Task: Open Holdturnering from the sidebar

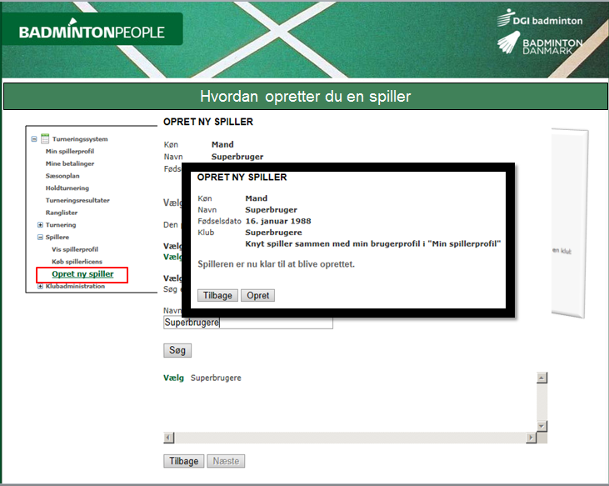Action: [68, 188]
